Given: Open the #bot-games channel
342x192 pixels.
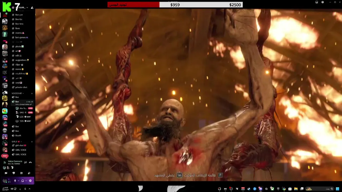Looking at the screenshot, I should point(21,37).
